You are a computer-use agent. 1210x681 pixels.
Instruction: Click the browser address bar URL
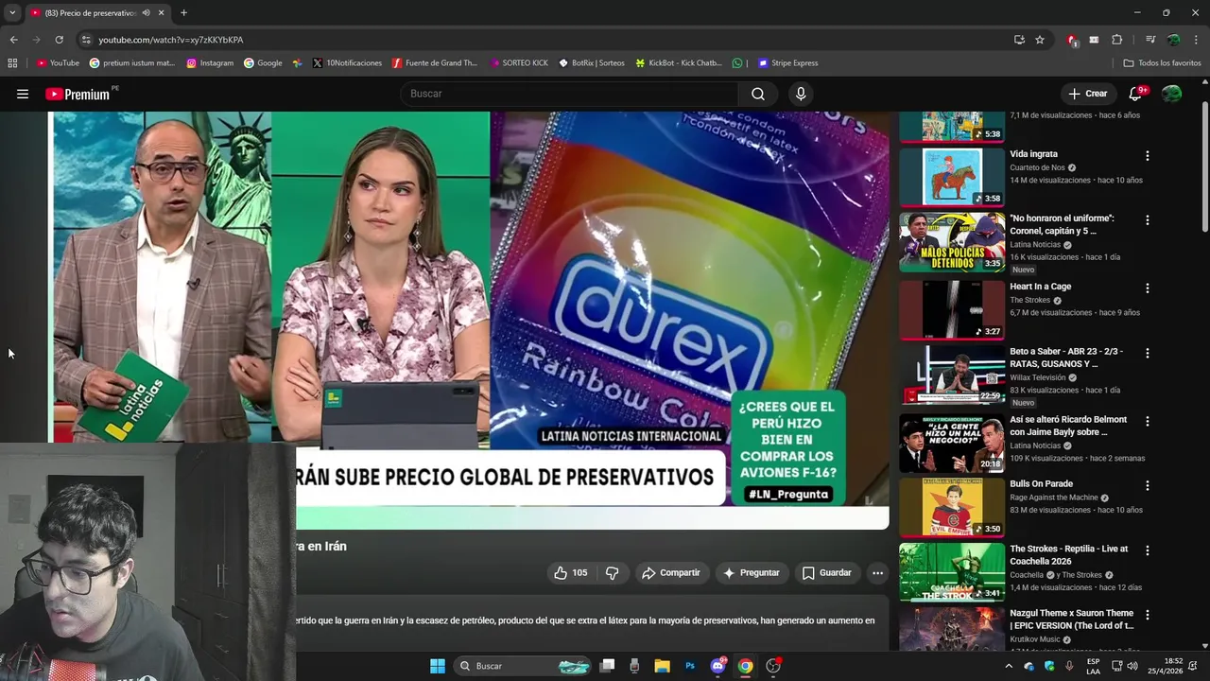pyautogui.click(x=171, y=40)
